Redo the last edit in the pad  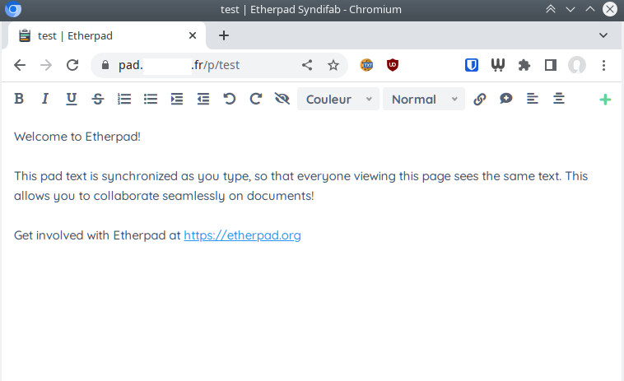point(255,99)
